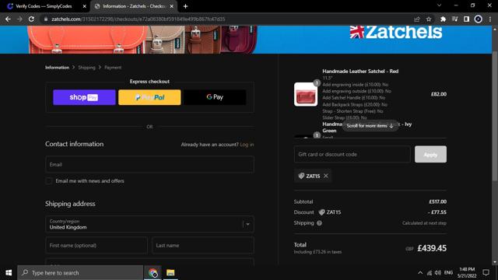This screenshot has height=280, width=498.
Task: Click Handmade Leather Satchel - Red title
Action: coord(360,71)
